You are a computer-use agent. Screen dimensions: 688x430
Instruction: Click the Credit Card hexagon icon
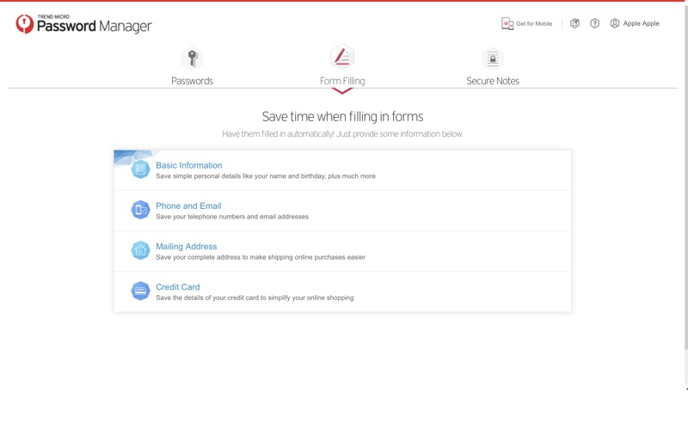(x=140, y=291)
